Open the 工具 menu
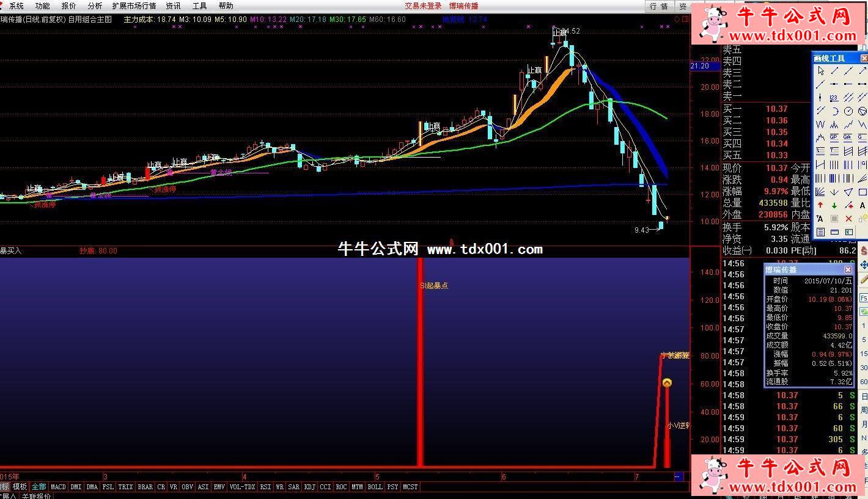868x499 pixels. (x=199, y=5)
